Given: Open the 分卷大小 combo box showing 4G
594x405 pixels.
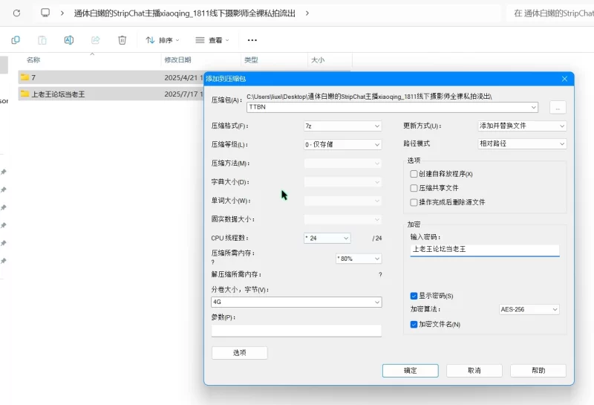Looking at the screenshot, I should (296, 302).
